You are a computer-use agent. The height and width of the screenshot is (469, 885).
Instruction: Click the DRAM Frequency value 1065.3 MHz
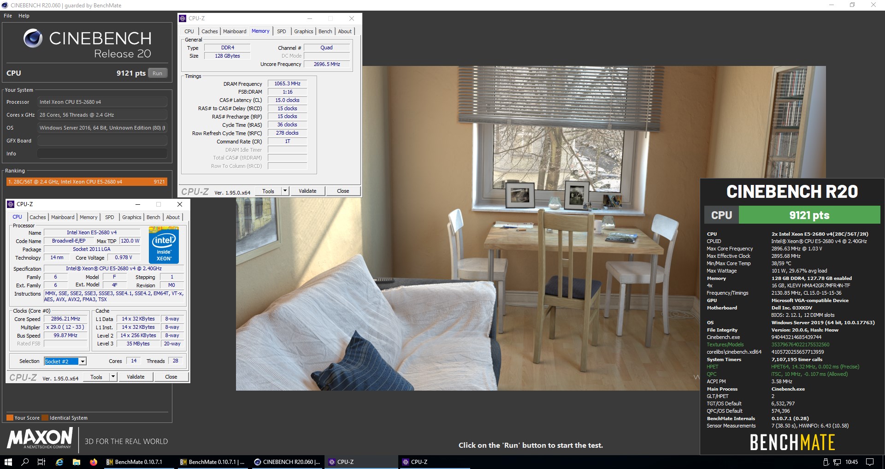[x=287, y=83]
